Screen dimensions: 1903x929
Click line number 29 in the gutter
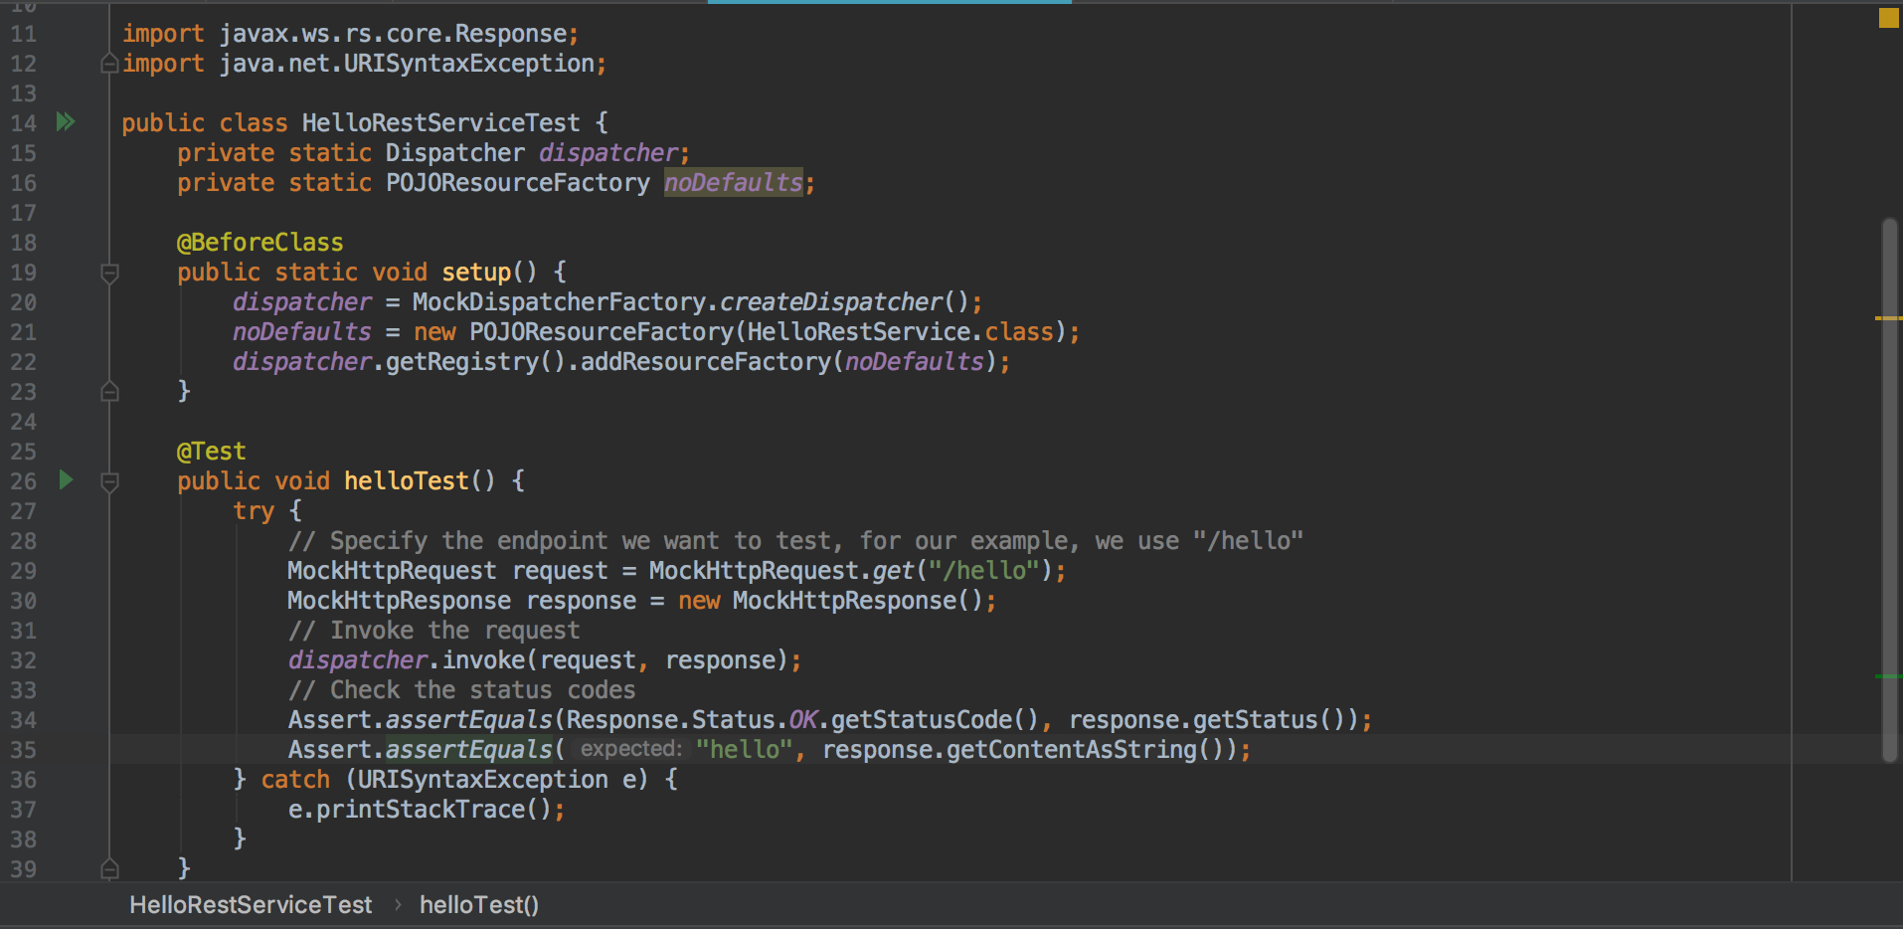point(24,570)
